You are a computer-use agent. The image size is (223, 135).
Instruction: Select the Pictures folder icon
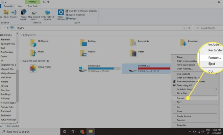[x=83, y=53]
